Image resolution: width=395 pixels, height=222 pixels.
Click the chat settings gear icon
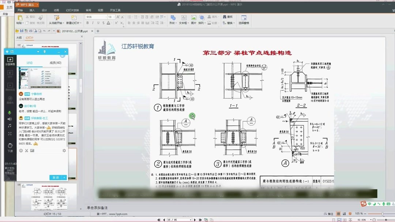[x=64, y=150]
